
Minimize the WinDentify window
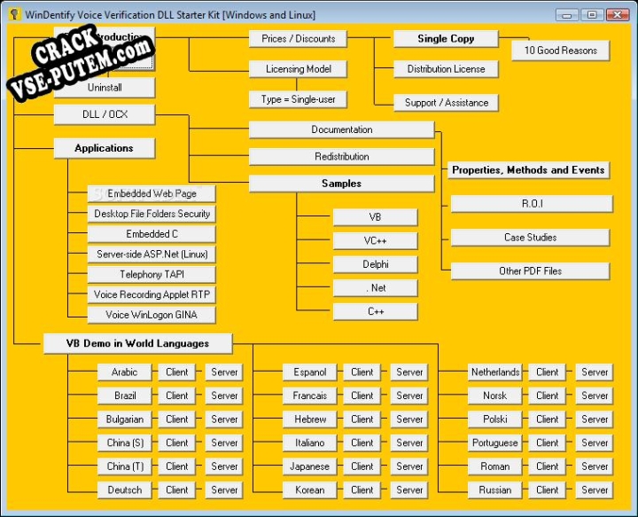(x=567, y=15)
